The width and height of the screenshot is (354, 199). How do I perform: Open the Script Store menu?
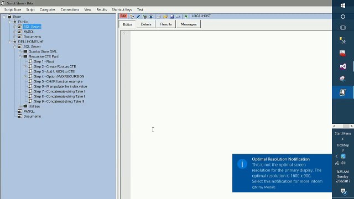[13, 10]
